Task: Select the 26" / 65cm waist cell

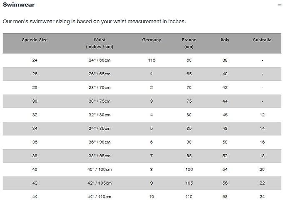Action: click(x=100, y=74)
